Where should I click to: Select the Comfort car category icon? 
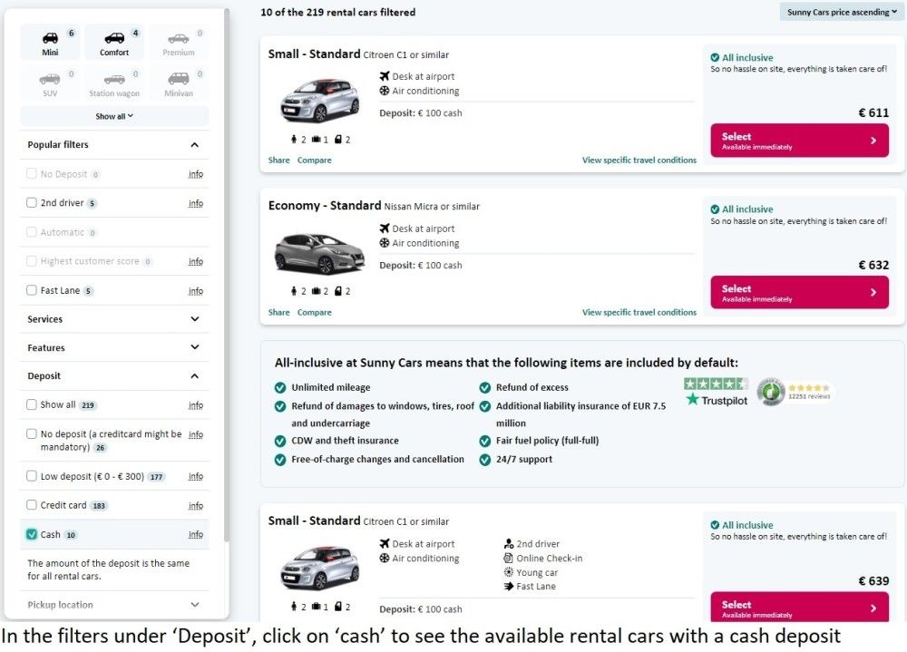[114, 38]
